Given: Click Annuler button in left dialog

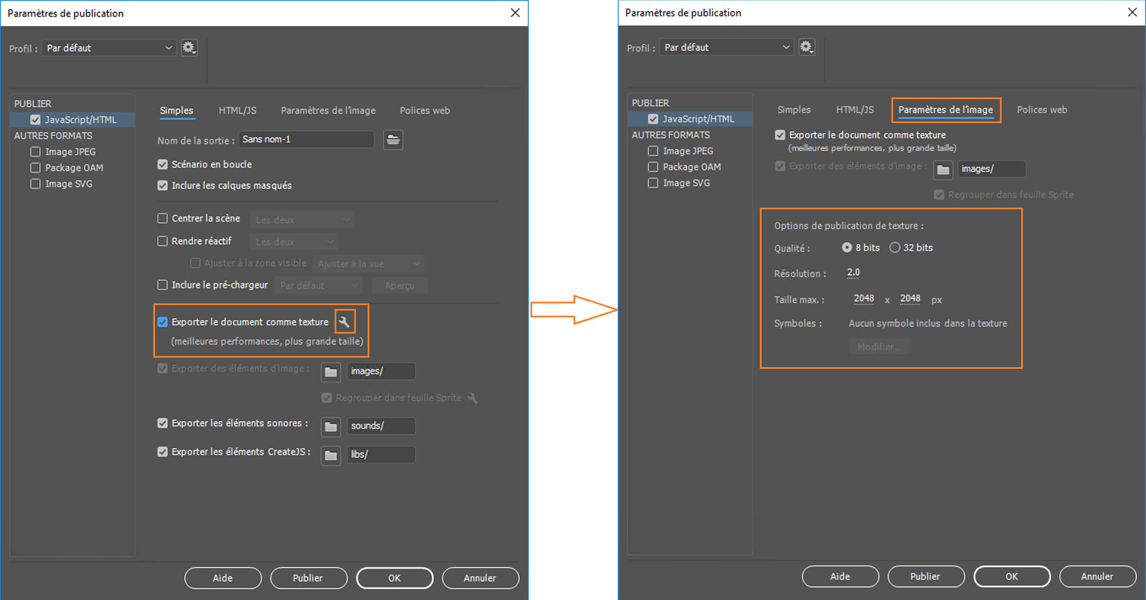Looking at the screenshot, I should tap(480, 578).
